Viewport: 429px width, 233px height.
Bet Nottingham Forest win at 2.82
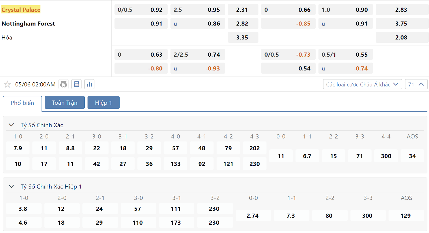(243, 24)
